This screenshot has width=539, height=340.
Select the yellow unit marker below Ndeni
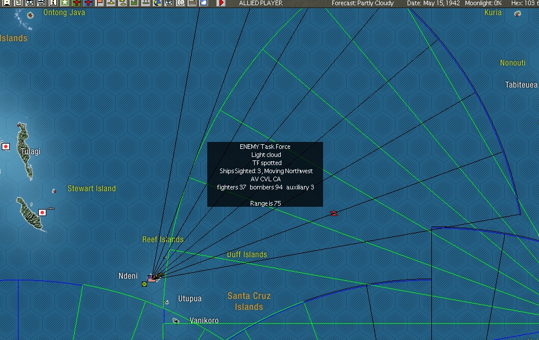click(144, 284)
